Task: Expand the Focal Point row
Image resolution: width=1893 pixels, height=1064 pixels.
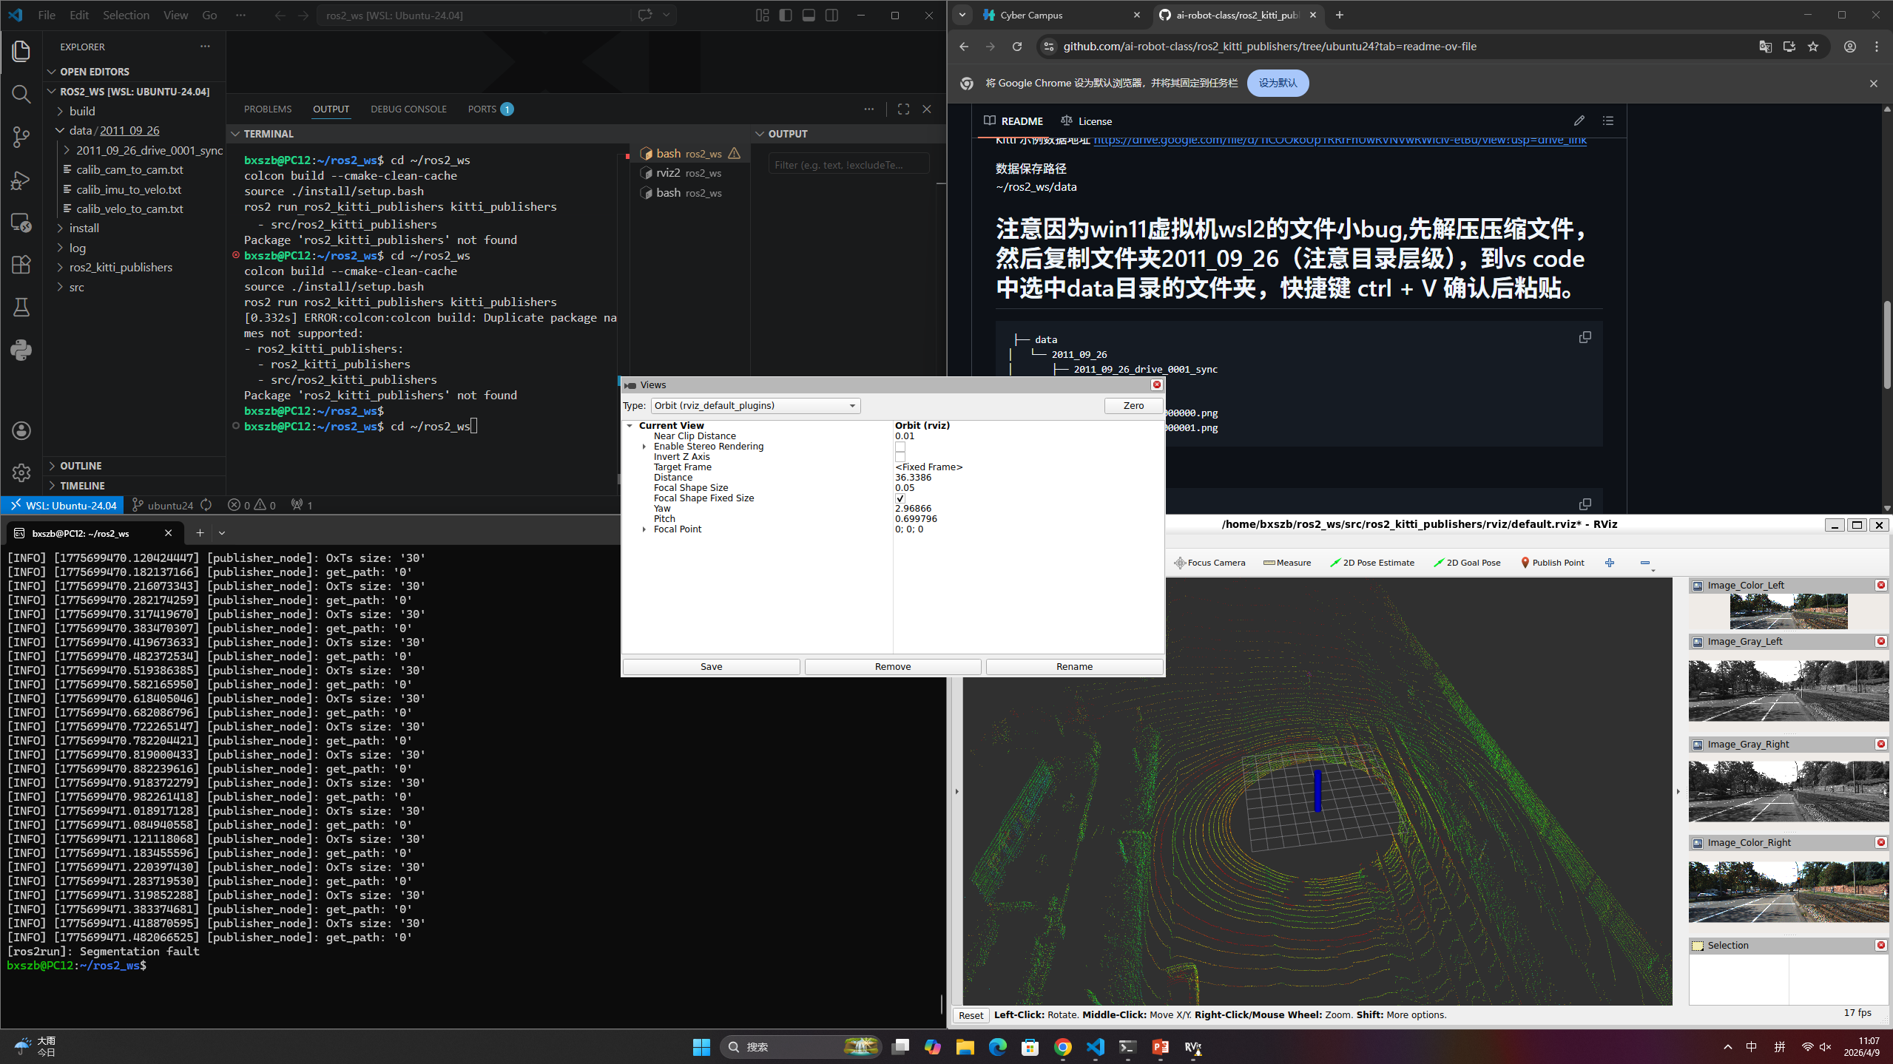Action: (644, 529)
